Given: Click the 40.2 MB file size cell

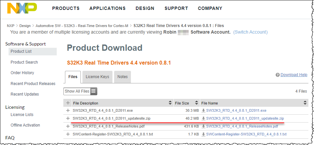Looking at the screenshot, I should click(x=192, y=118).
